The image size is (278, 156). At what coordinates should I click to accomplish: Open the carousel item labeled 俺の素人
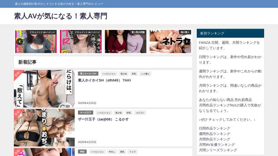pos(170,42)
